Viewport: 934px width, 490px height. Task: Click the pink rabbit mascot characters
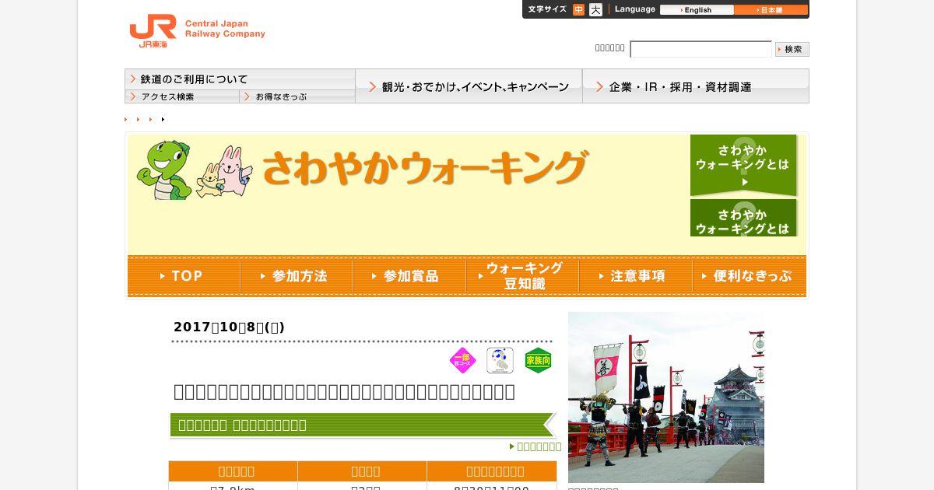point(225,172)
